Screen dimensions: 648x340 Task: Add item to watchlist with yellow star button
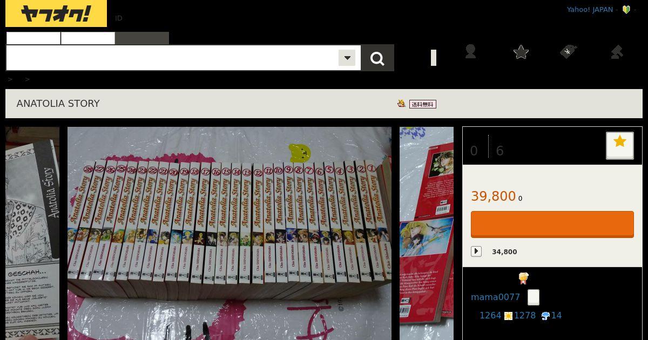(x=620, y=145)
